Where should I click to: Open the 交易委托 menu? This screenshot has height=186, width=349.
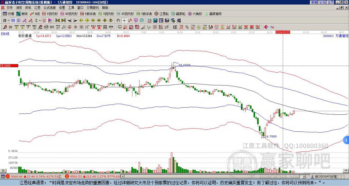coord(93,8)
